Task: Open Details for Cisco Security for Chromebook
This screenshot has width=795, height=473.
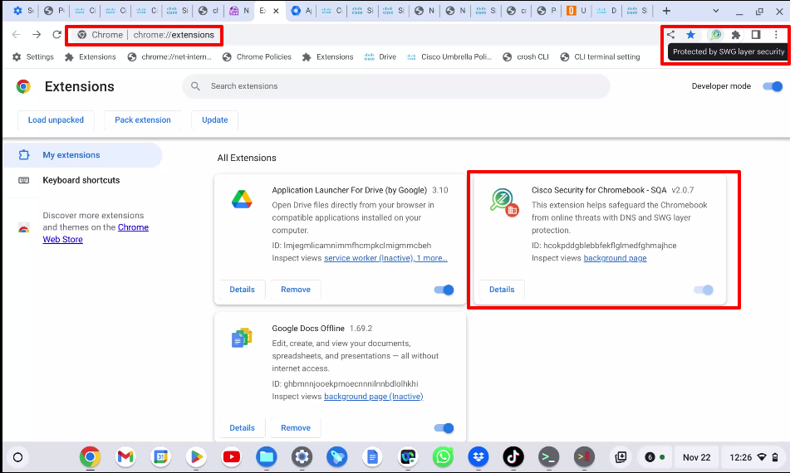Action: coord(502,290)
